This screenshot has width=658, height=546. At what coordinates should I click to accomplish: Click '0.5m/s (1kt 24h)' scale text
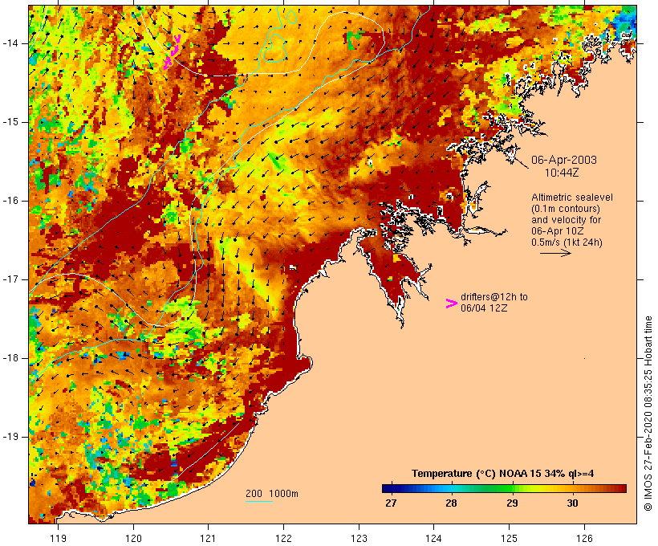[567, 242]
